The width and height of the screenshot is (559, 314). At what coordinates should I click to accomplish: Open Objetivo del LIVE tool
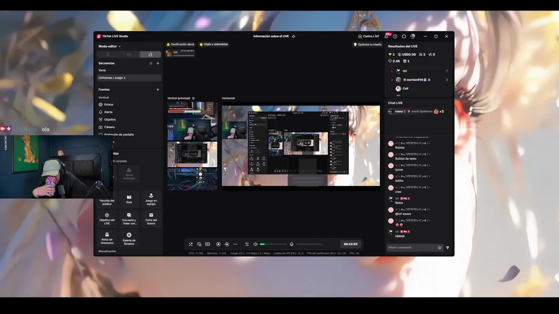107,218
